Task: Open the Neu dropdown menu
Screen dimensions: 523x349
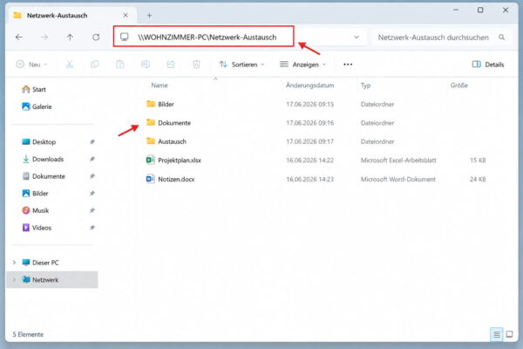Action: click(31, 64)
